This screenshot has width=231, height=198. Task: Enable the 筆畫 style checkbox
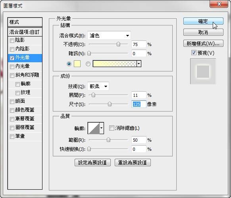pos(12,136)
